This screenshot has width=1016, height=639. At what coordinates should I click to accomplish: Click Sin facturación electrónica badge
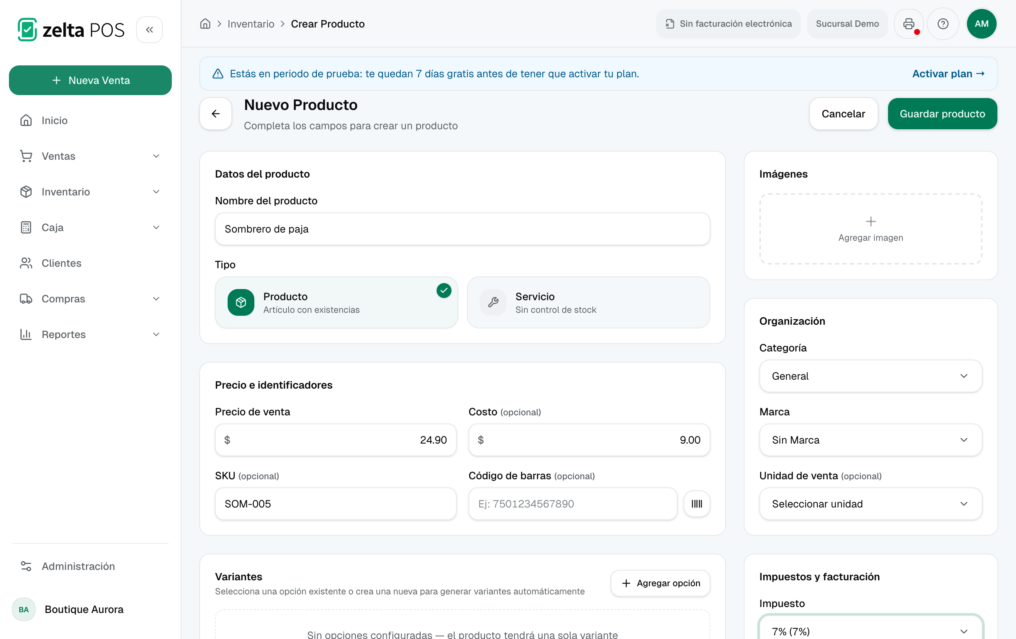tap(728, 24)
